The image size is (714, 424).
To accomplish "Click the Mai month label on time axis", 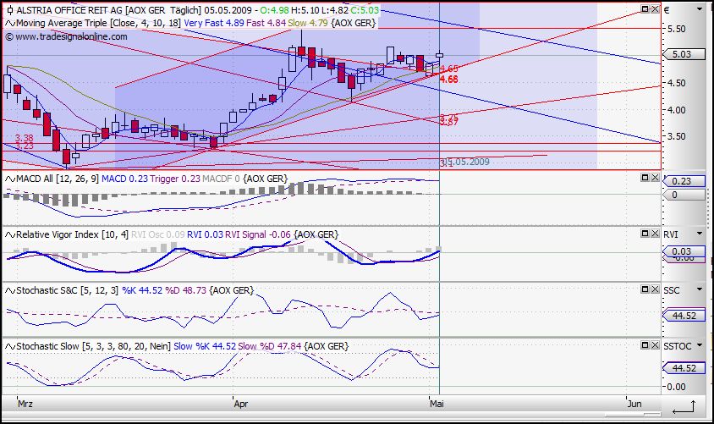I will click(437, 404).
